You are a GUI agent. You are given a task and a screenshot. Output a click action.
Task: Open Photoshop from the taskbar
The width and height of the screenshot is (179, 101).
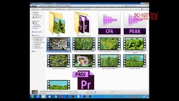[x=67, y=97]
